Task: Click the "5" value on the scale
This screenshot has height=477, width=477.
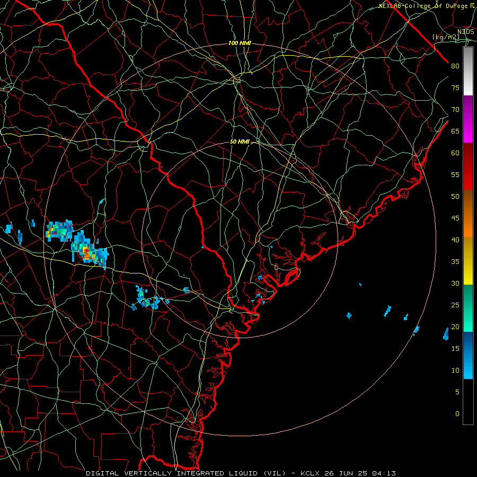Action: [x=457, y=392]
